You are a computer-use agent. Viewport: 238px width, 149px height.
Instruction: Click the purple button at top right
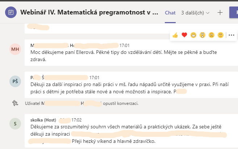point(234,12)
